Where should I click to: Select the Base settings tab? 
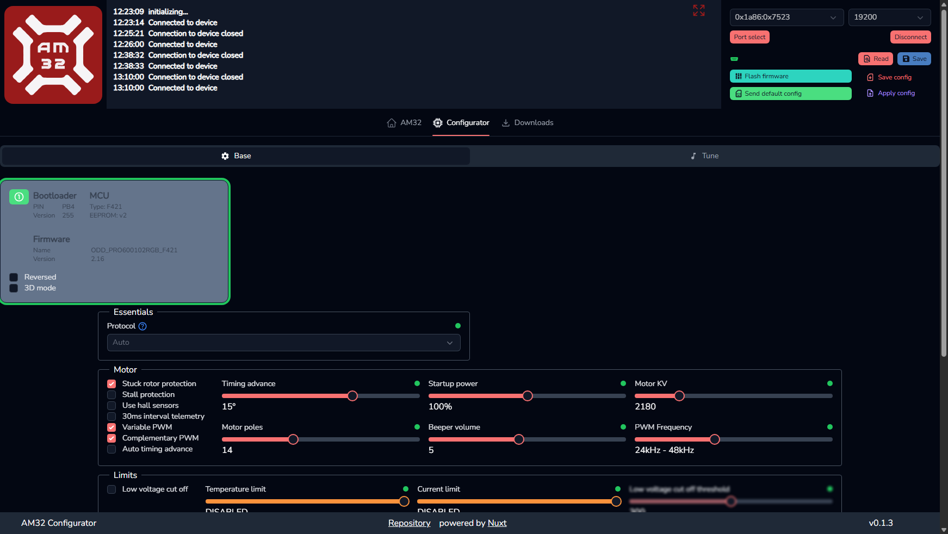click(236, 156)
